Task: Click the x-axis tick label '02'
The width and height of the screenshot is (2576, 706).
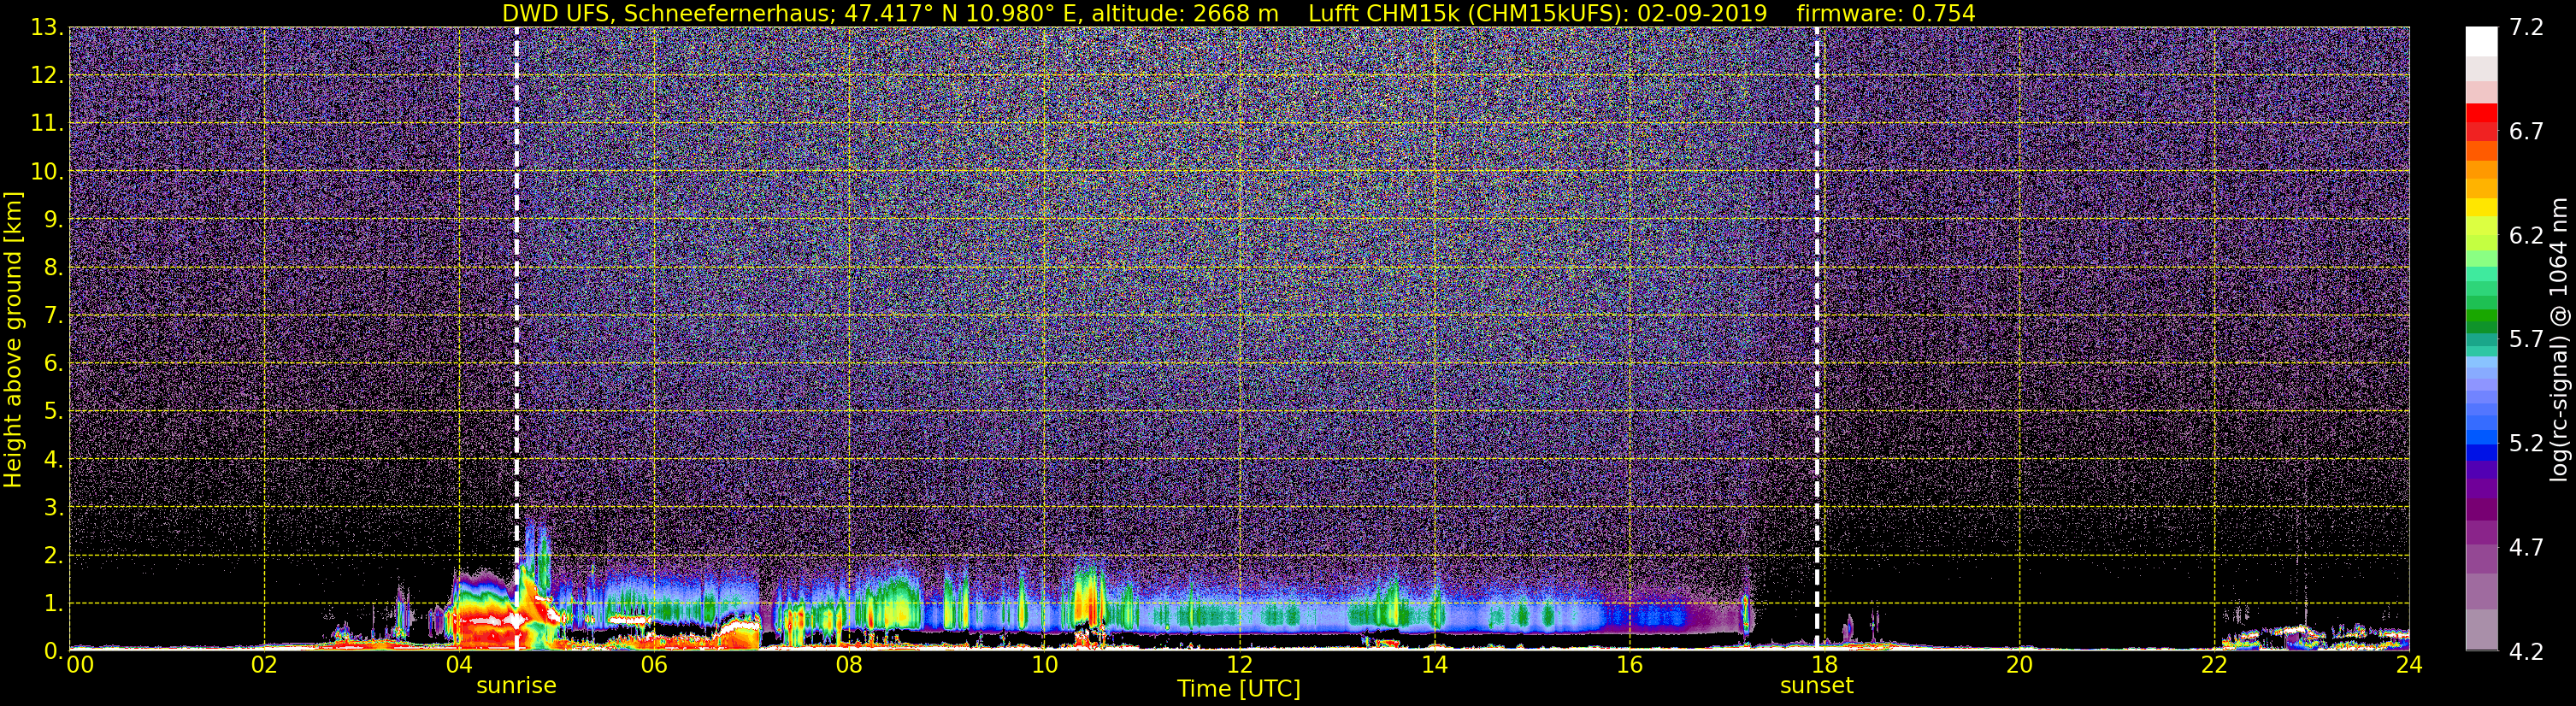Action: [x=264, y=666]
